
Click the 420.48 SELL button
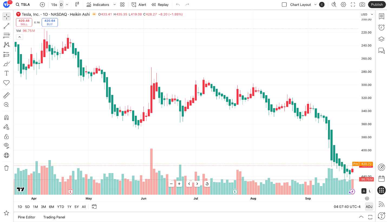point(24,22)
